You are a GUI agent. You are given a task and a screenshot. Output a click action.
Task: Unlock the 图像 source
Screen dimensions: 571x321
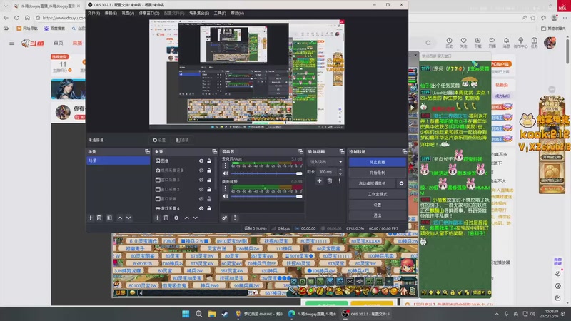[209, 161]
